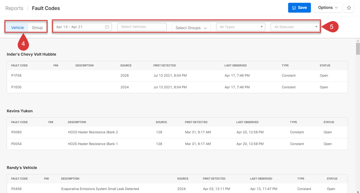Screen dimensions: 360x193
Task: Click the Fault Codes page title
Action: [46, 8]
